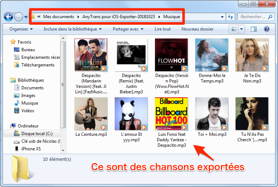This screenshot has width=278, height=187.
Task: Click the refresh button next to address bar
Action: [230, 17]
